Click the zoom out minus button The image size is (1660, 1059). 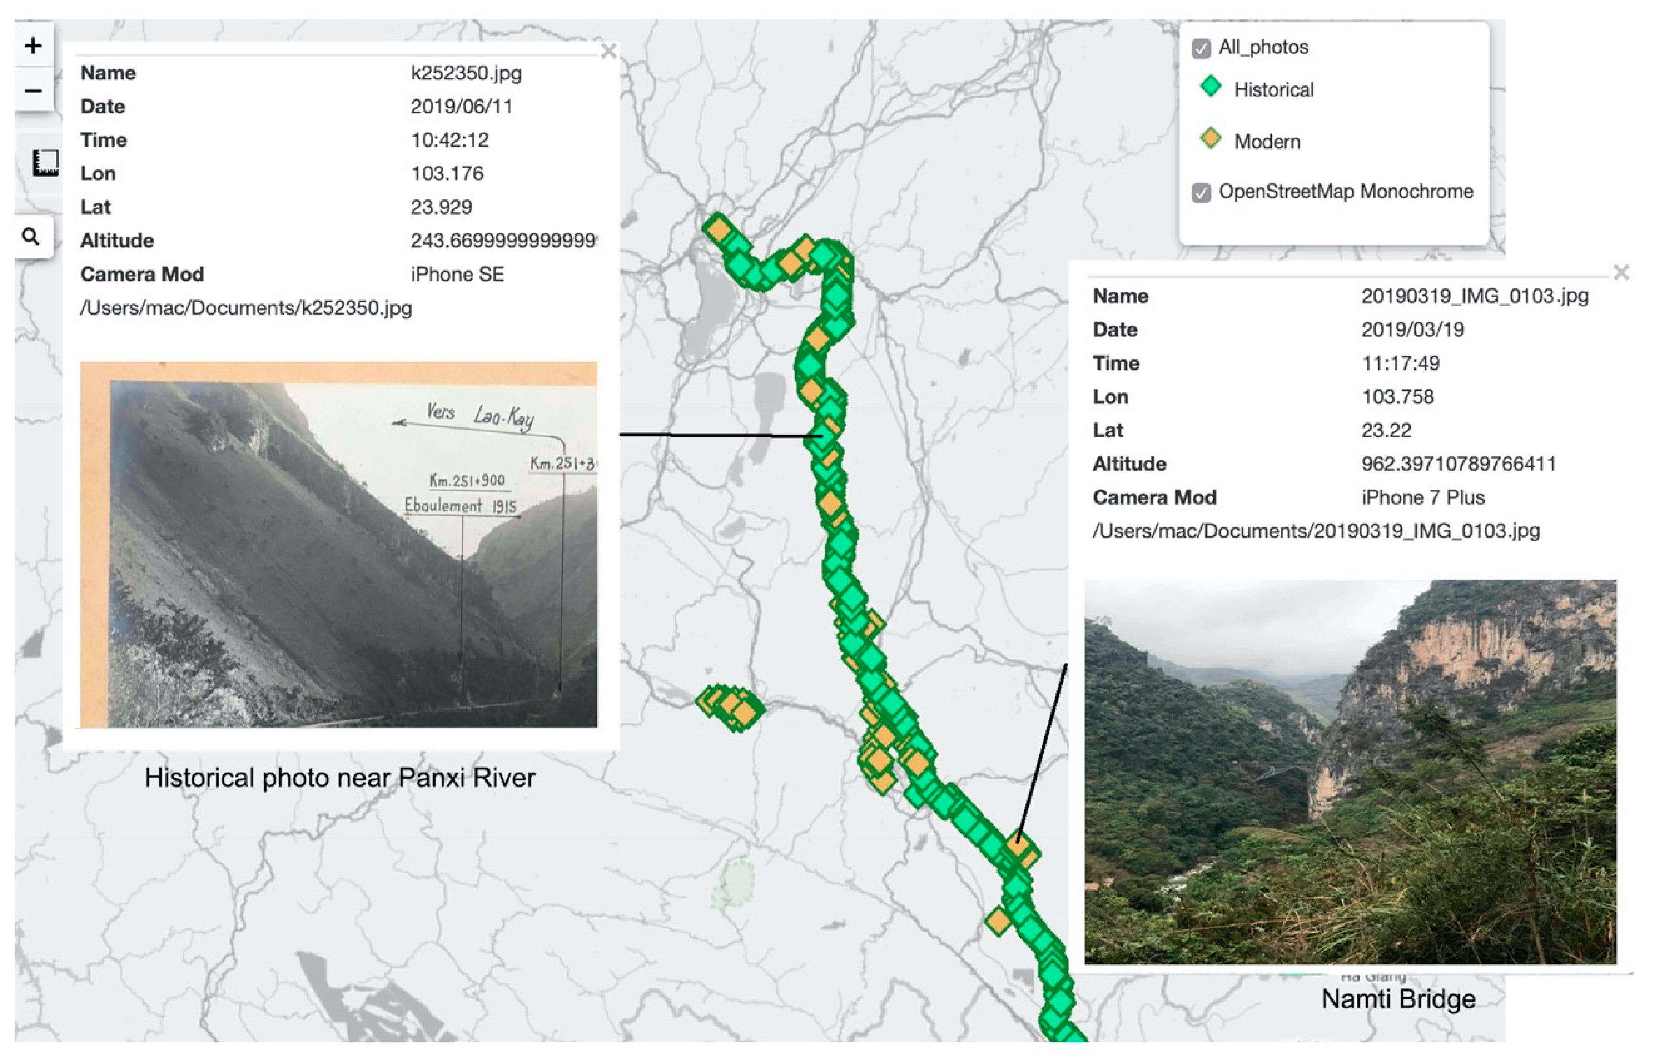(x=33, y=90)
